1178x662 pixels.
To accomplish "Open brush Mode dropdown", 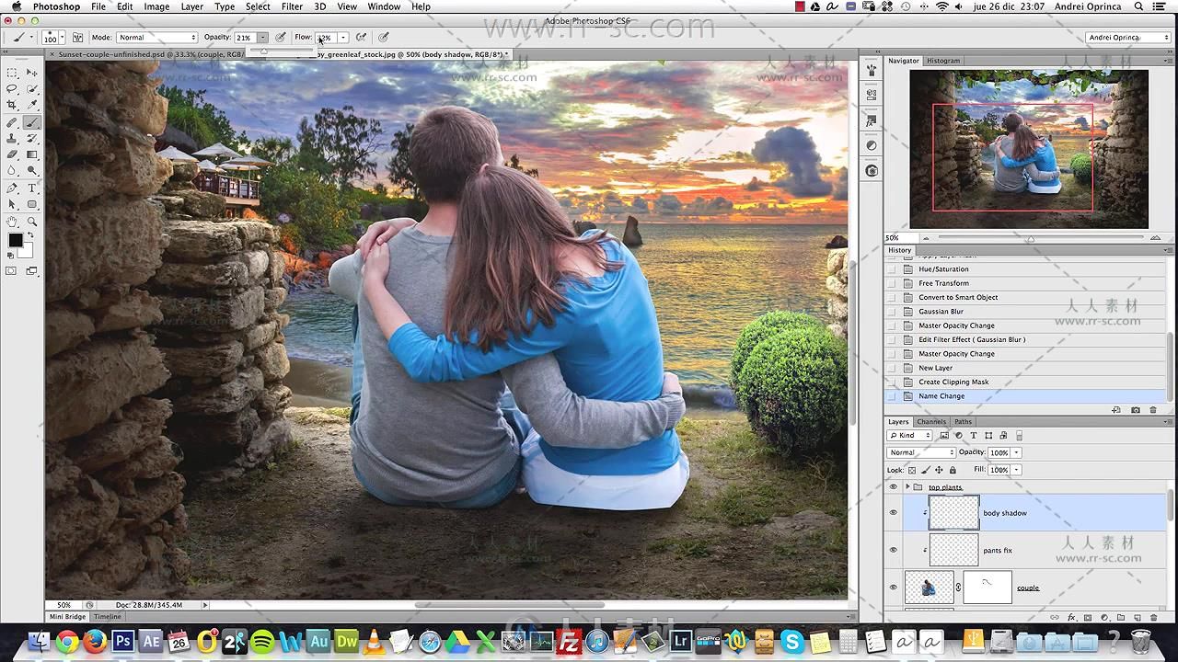I will click(156, 38).
